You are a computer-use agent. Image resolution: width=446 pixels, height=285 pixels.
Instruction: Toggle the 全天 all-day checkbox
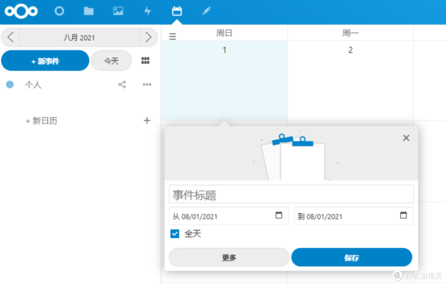[175, 233]
